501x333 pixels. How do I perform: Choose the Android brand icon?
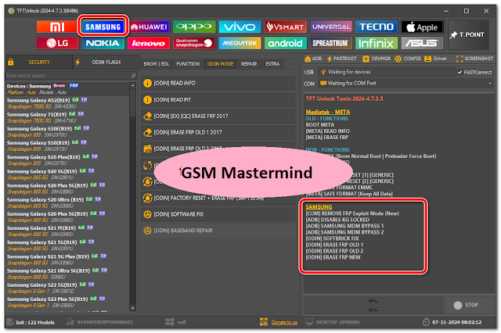pos(285,43)
